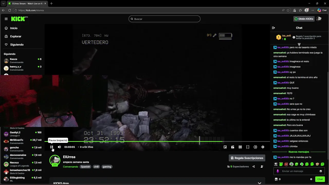329x185 pixels.
Task: Open a new browser tab
Action: coord(51,3)
